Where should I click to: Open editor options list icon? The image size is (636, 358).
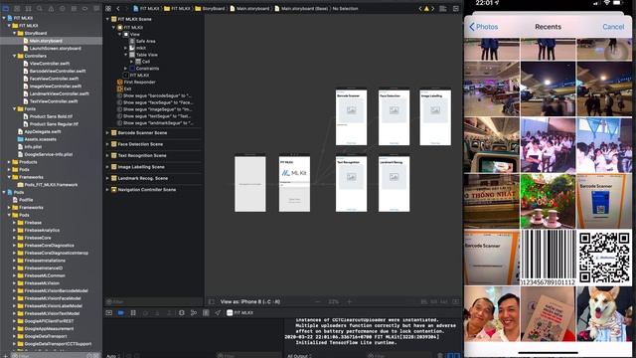pos(443,8)
